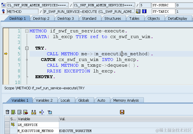Click line number 2 in the editor gutter
This screenshot has width=193, height=134.
[19, 37]
